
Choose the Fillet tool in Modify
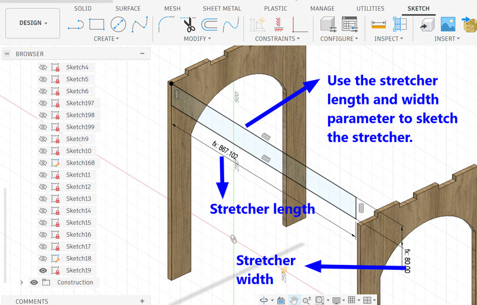166,24
